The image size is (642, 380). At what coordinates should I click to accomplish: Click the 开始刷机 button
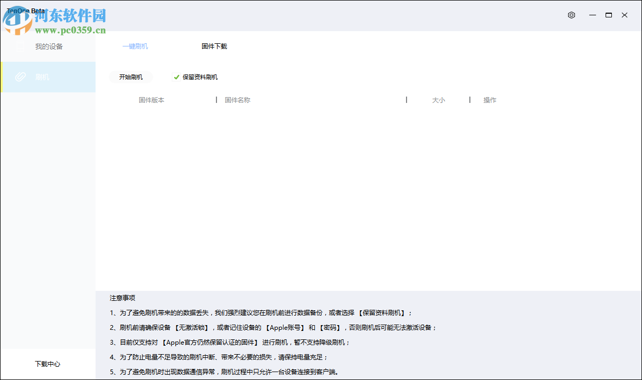[131, 77]
